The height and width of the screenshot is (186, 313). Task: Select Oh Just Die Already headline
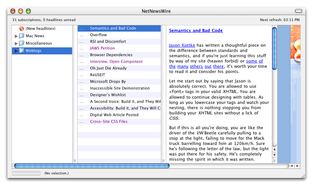point(119,68)
